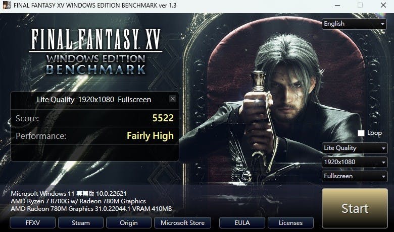394x232 pixels.
Task: Minimize the benchmark window
Action: pyautogui.click(x=337, y=5)
